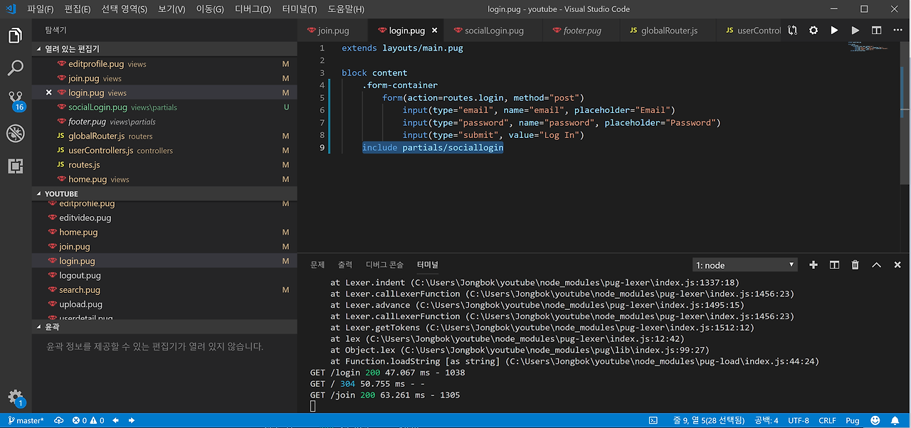Switch to the socialLogin.pug editor tab
The image size is (911, 428).
[x=493, y=31]
